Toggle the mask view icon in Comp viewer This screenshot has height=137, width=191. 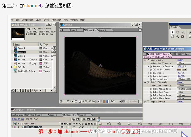pos(80,101)
